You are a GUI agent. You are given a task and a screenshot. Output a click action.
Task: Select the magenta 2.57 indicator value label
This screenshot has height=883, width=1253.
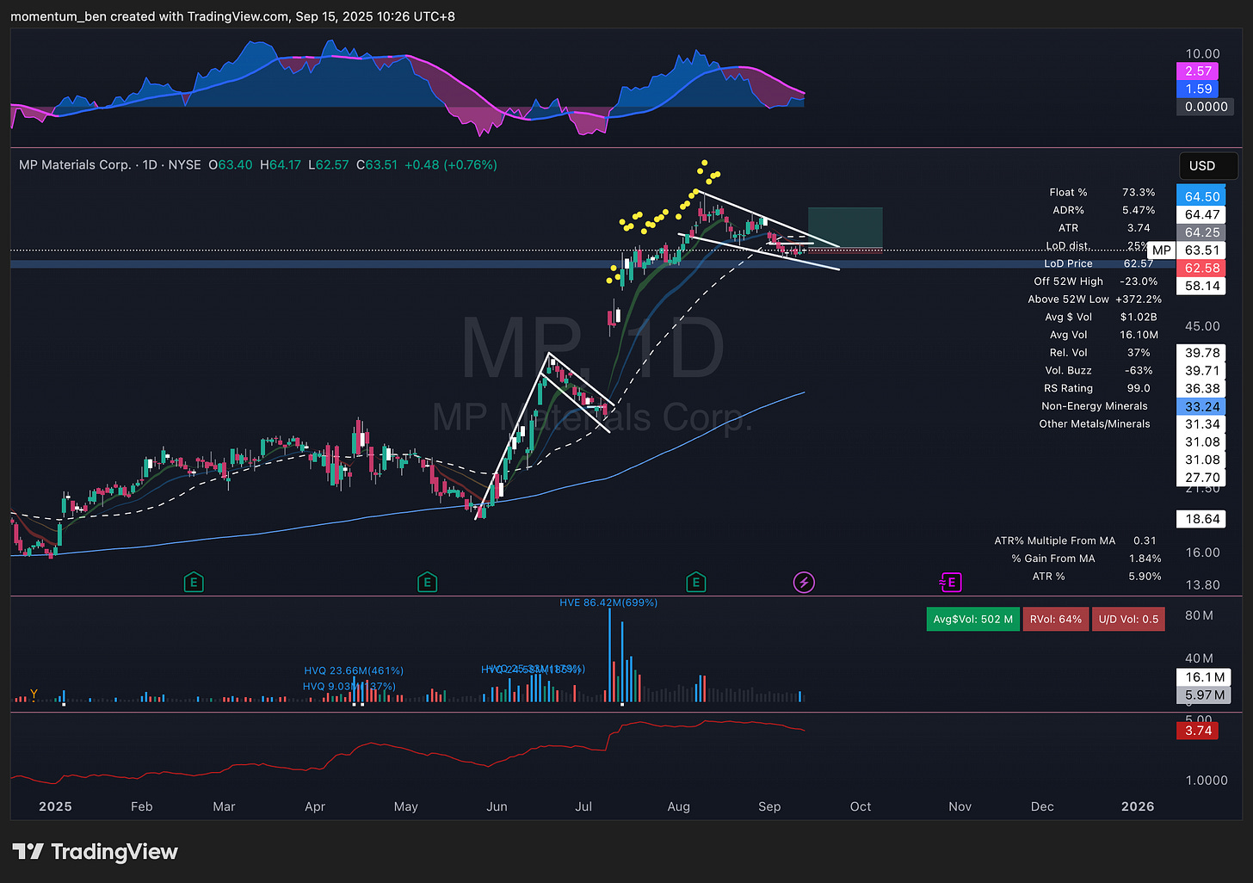1198,71
